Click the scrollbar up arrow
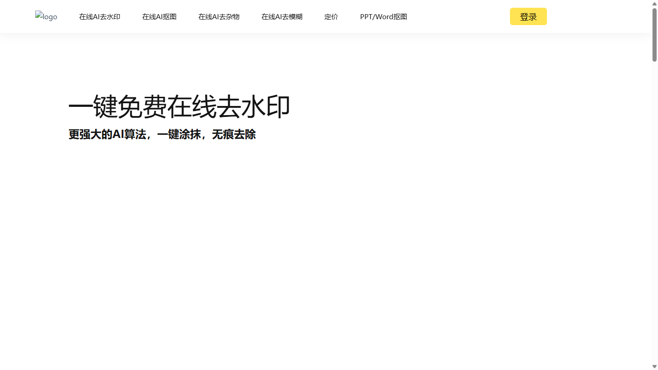Viewport: 658px width, 370px height. pos(654,3)
